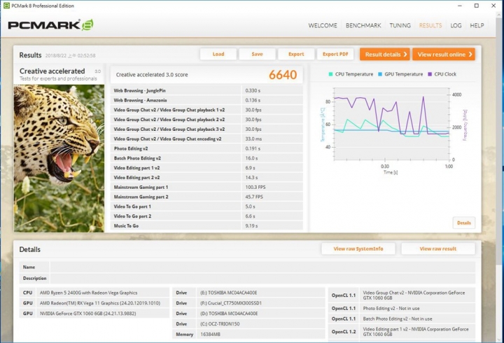Viewport: 504px width, 343px height.
Task: Select Video Group Chat playback 1 v2 row
Action: [206, 110]
